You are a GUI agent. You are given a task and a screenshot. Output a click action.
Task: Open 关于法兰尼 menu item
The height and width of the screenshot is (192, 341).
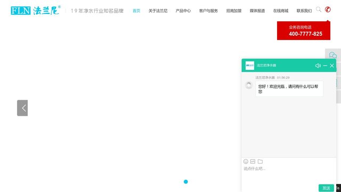pos(158,11)
